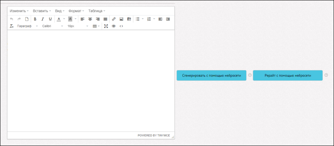The image size is (334, 146).
Task: Open the background color picker arrow
Action: click(76, 19)
